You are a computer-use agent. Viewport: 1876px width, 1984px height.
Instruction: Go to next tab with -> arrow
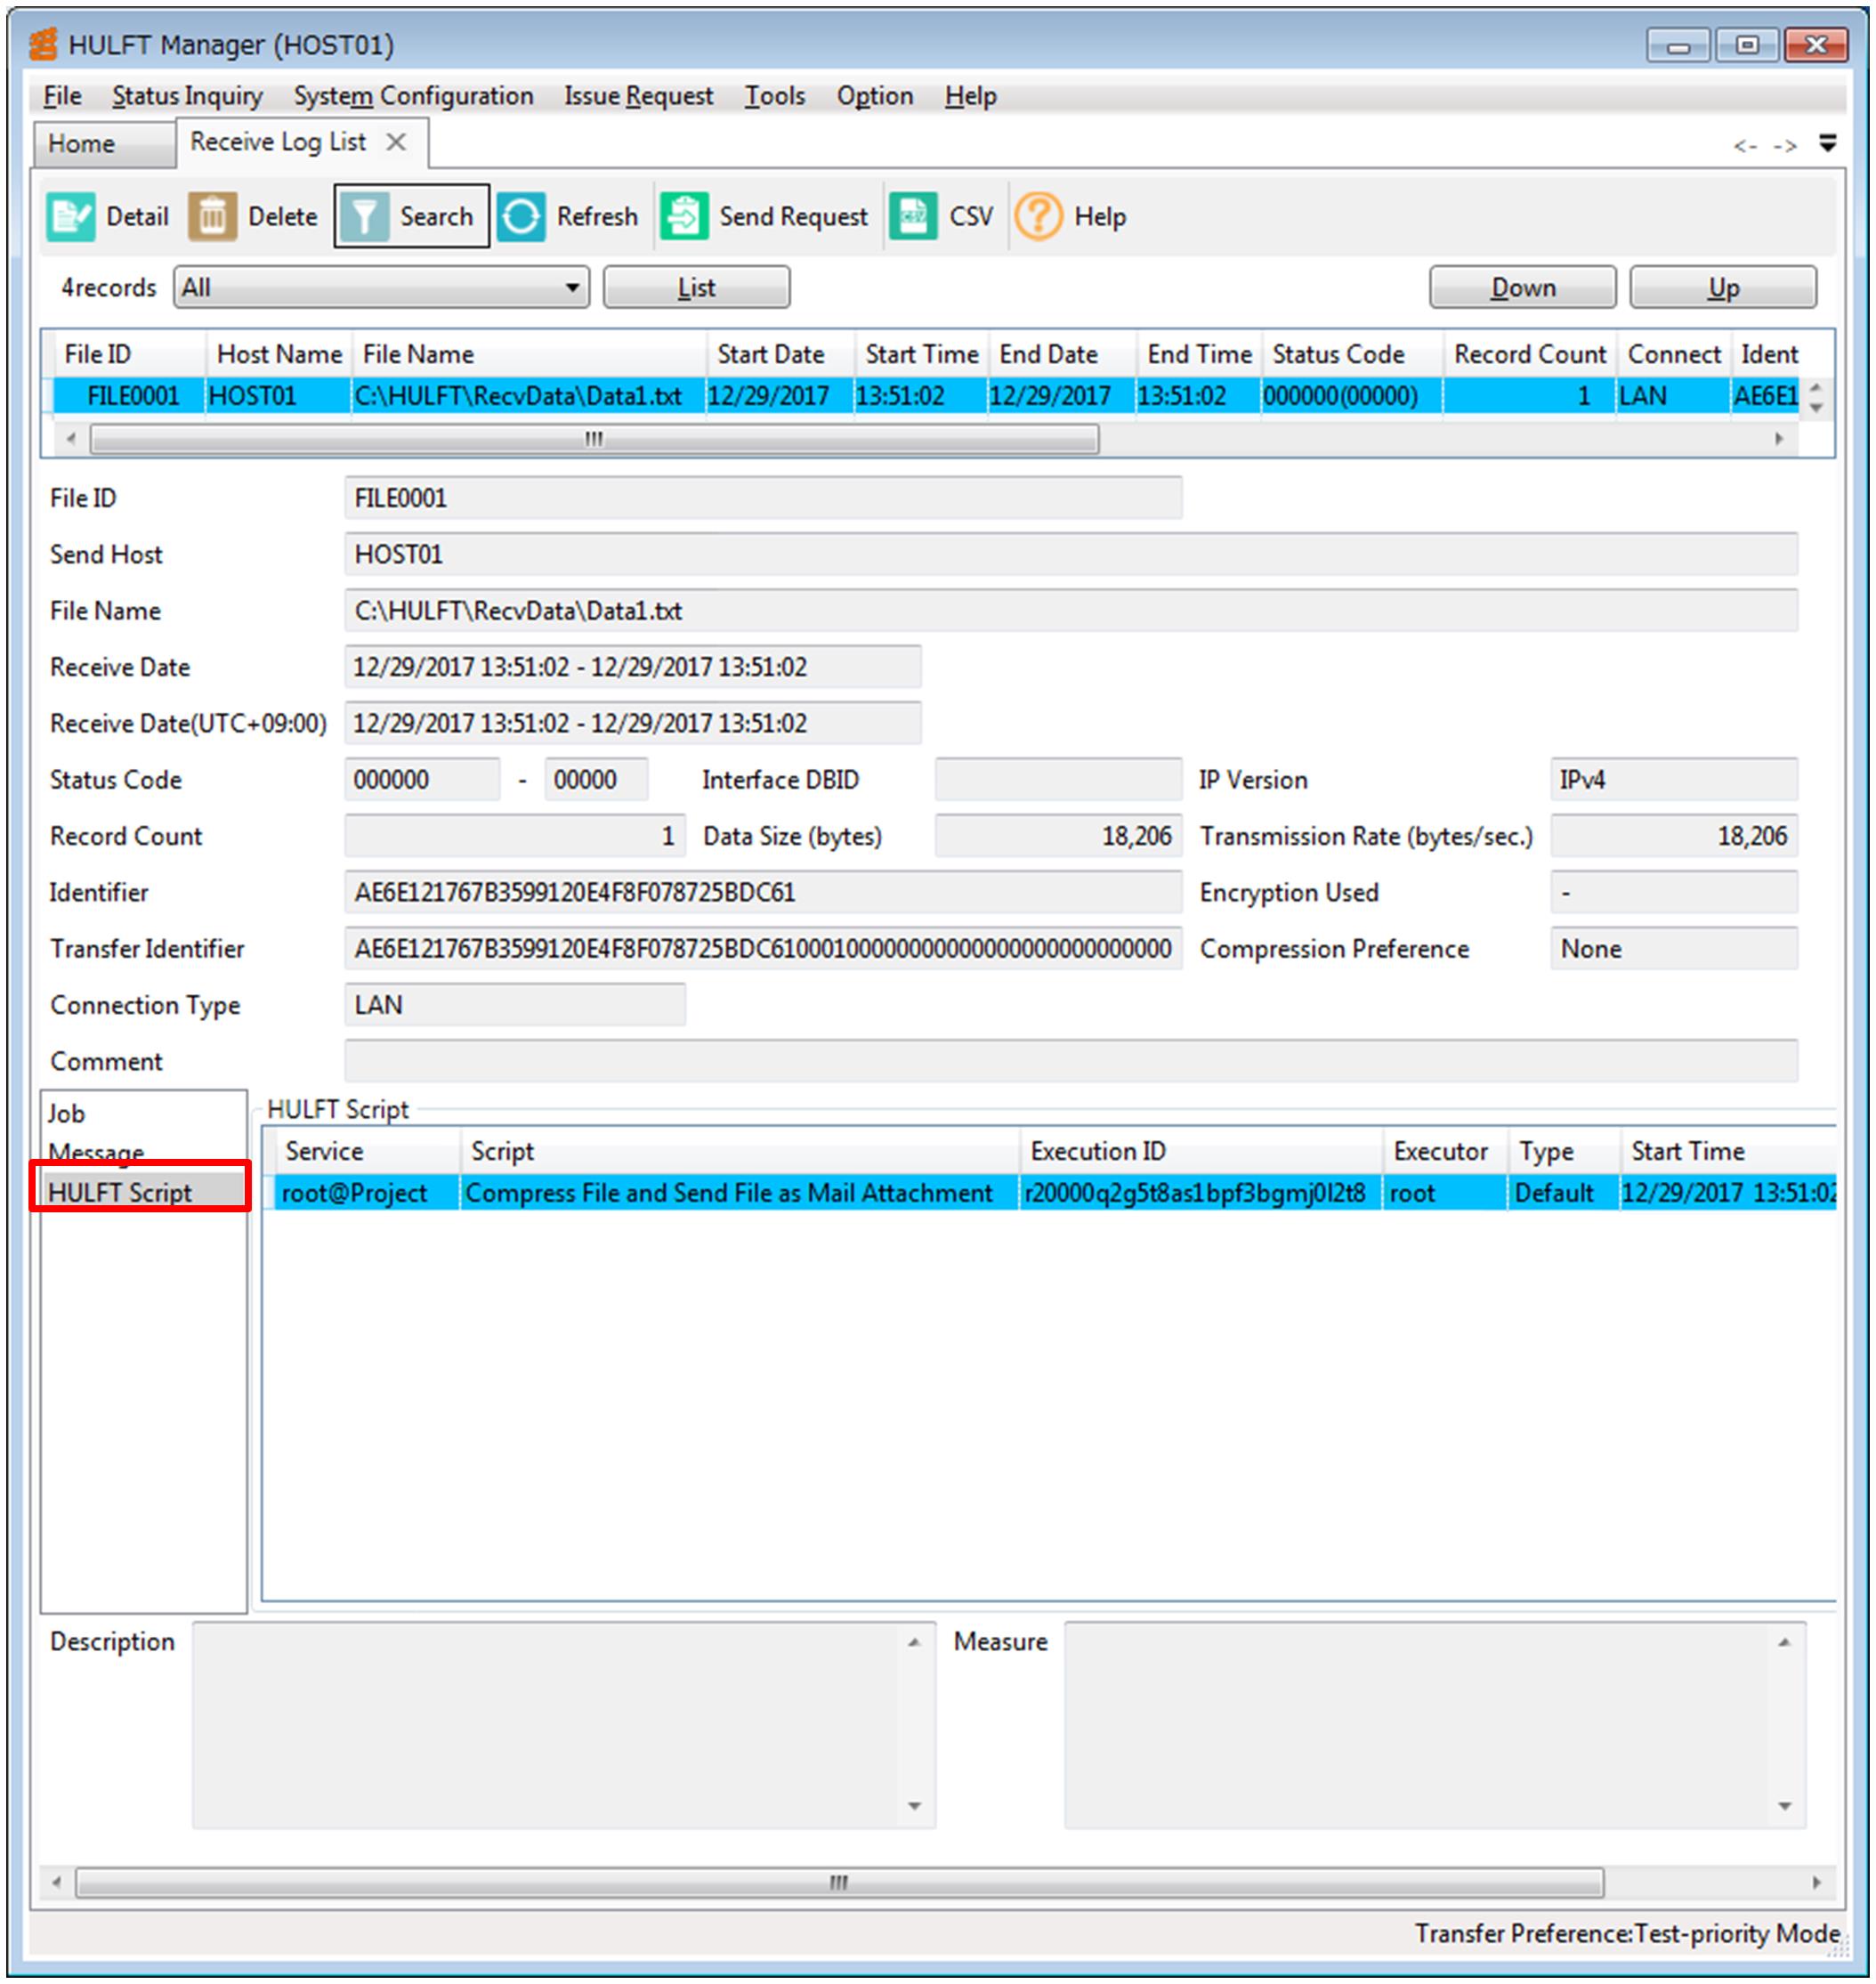(1784, 146)
